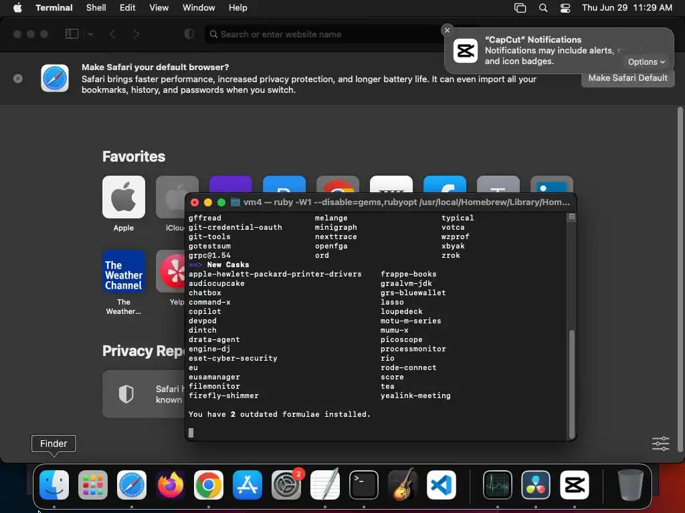Screen dimensions: 685x513
Task: Open the sidebar dropdown chevron in Safari
Action: [90, 34]
